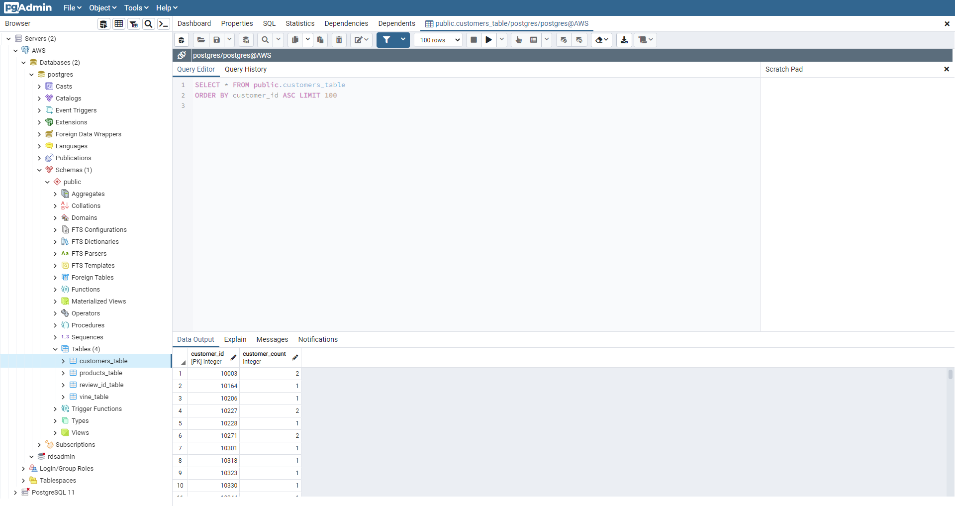Screen dimensions: 955x506
Task: Open the Help menu
Action: point(167,8)
